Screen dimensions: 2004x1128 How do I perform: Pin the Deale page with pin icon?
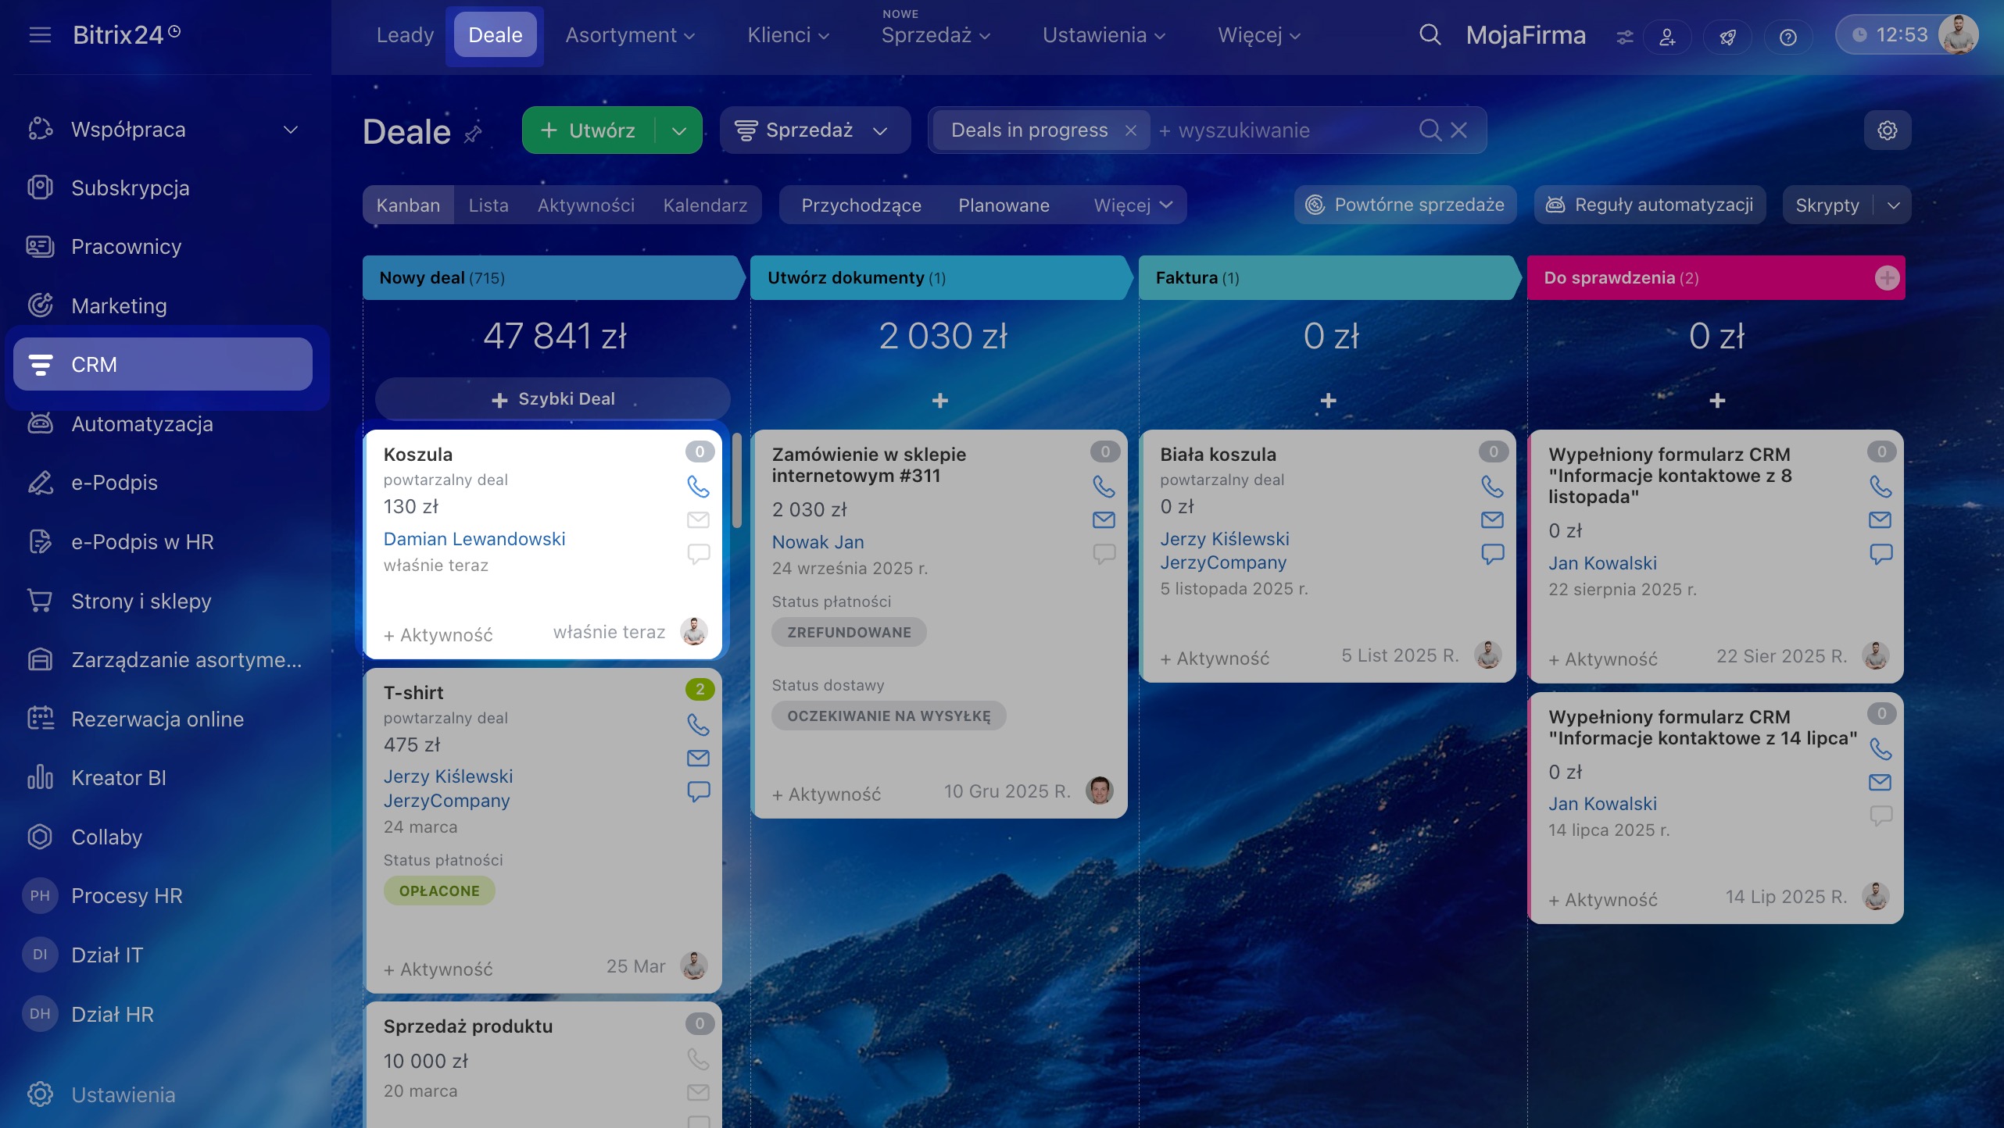[x=473, y=134]
